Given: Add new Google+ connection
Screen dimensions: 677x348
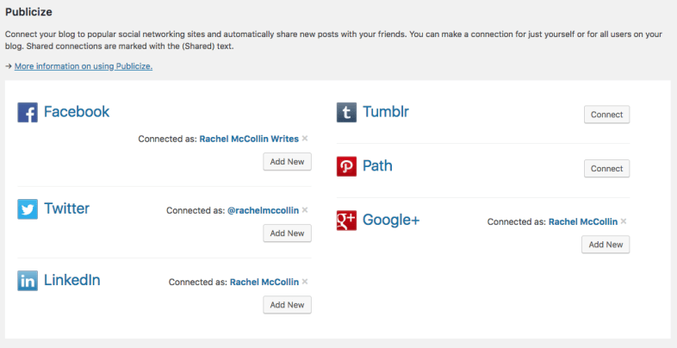Looking at the screenshot, I should tap(606, 245).
